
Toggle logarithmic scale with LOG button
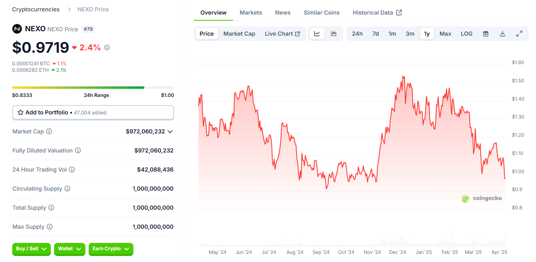click(x=466, y=33)
